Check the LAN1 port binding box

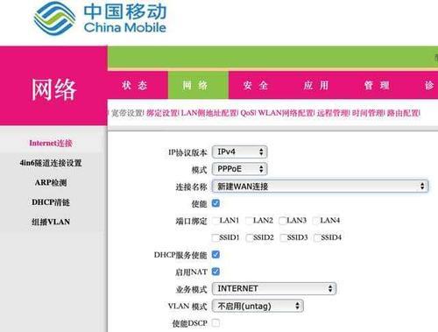[215, 221]
